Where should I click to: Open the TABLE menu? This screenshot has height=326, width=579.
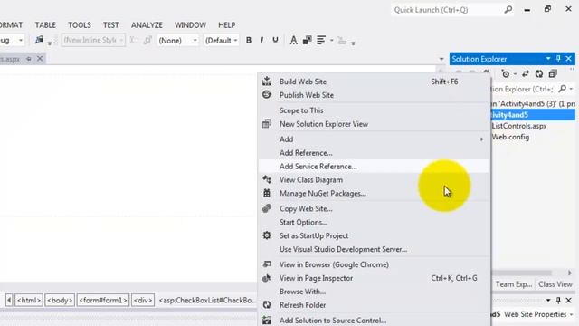pos(45,24)
